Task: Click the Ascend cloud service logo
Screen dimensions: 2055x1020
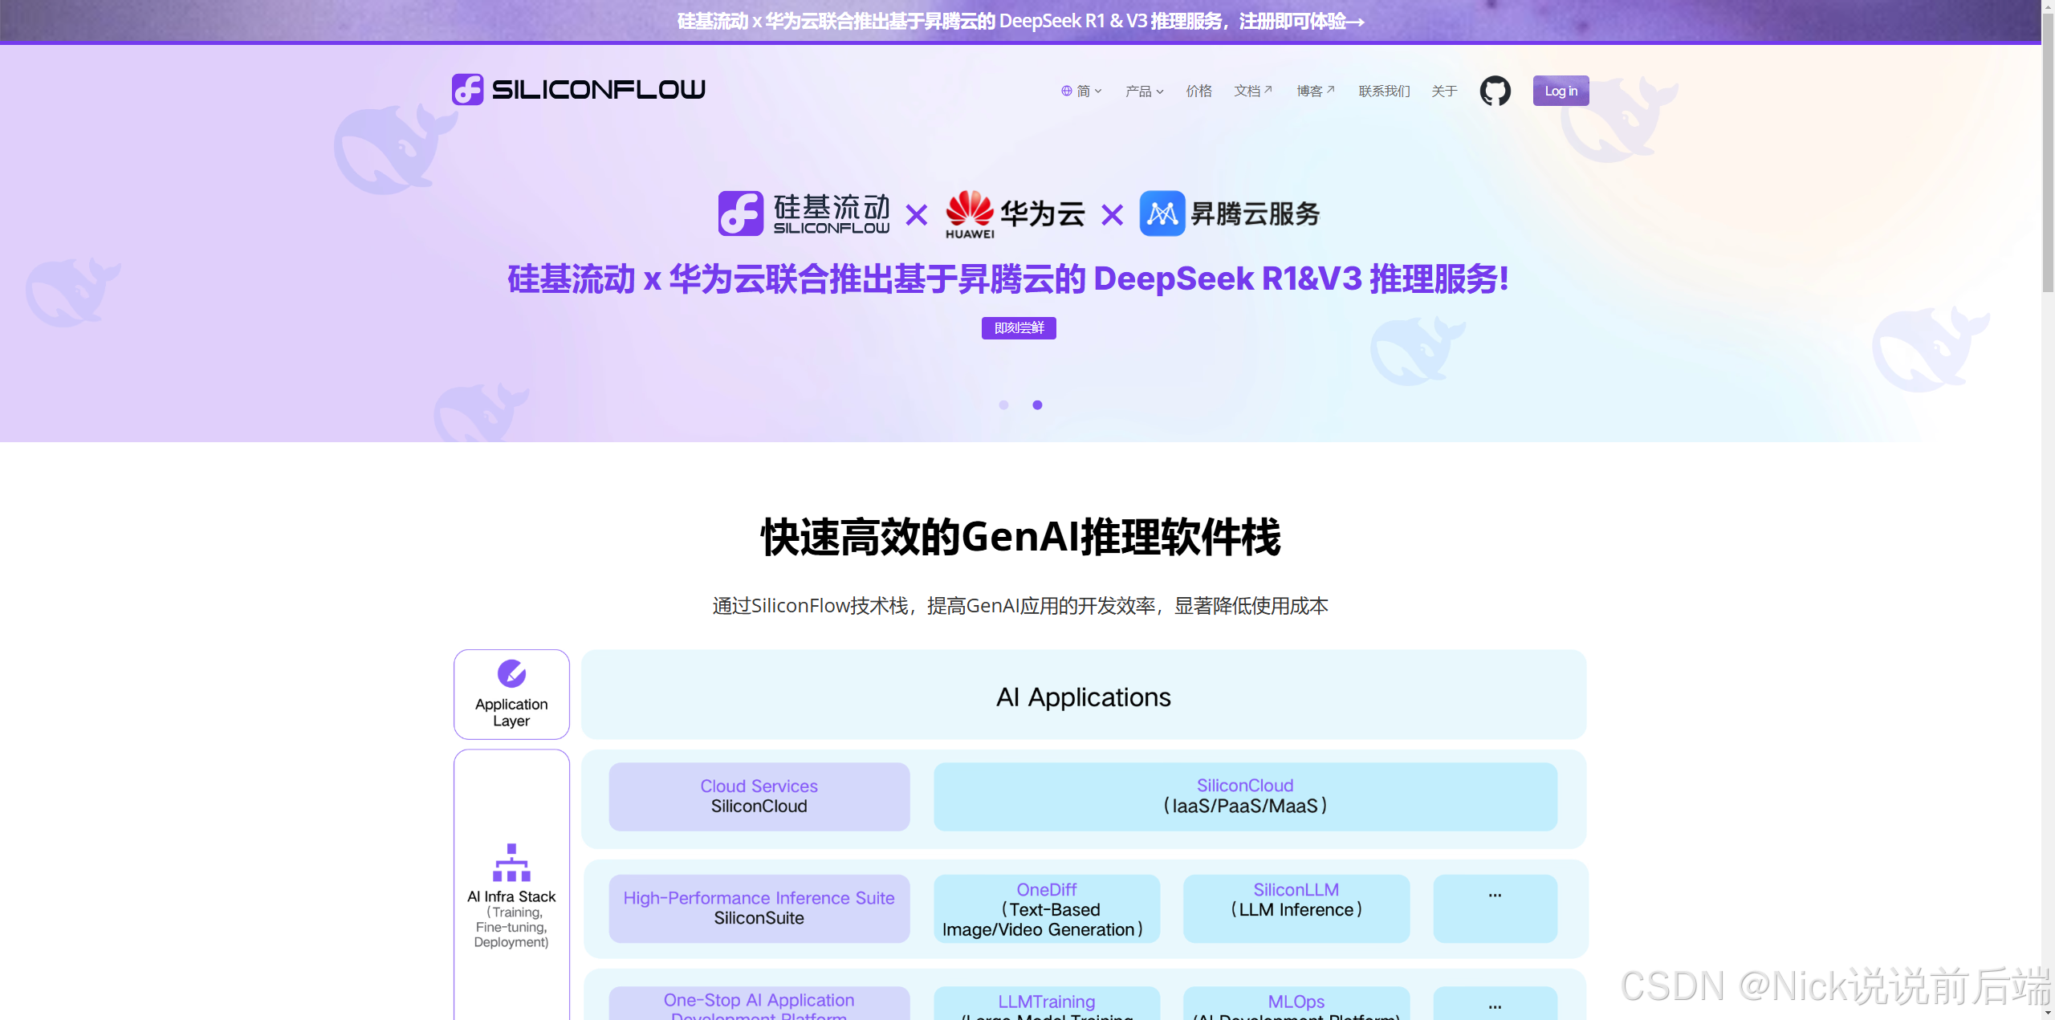Action: coord(1229,213)
